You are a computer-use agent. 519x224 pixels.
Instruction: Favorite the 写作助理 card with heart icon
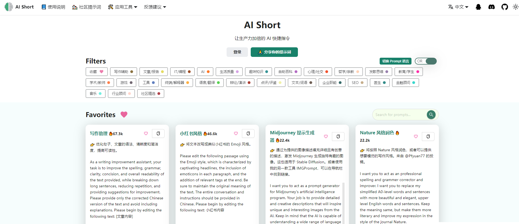tap(146, 133)
